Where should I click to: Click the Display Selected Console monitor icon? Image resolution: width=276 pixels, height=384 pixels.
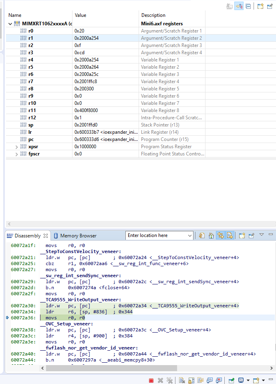(241, 380)
